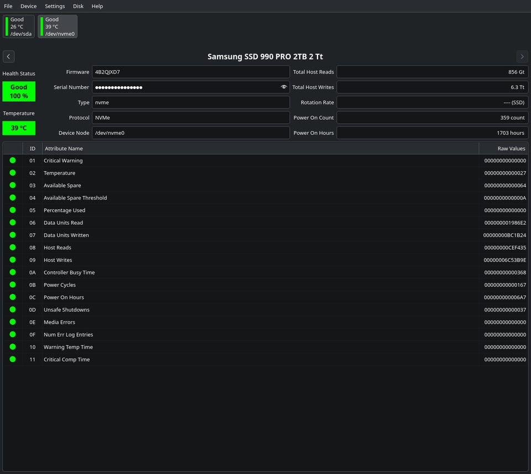Click the Firmware field 4B2QJXD7
This screenshot has height=474, width=531.
[191, 72]
